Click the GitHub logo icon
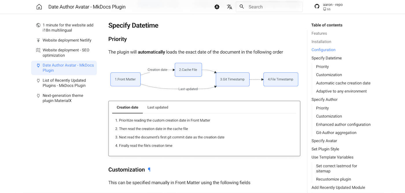The width and height of the screenshot is (405, 193). (x=317, y=6)
